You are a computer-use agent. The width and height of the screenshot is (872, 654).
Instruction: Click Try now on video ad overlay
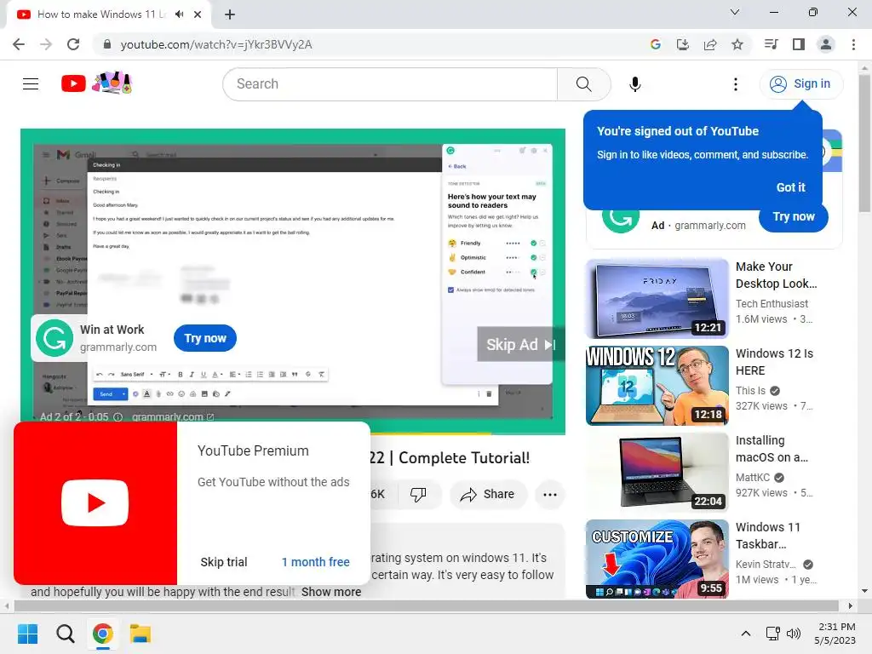(x=205, y=338)
